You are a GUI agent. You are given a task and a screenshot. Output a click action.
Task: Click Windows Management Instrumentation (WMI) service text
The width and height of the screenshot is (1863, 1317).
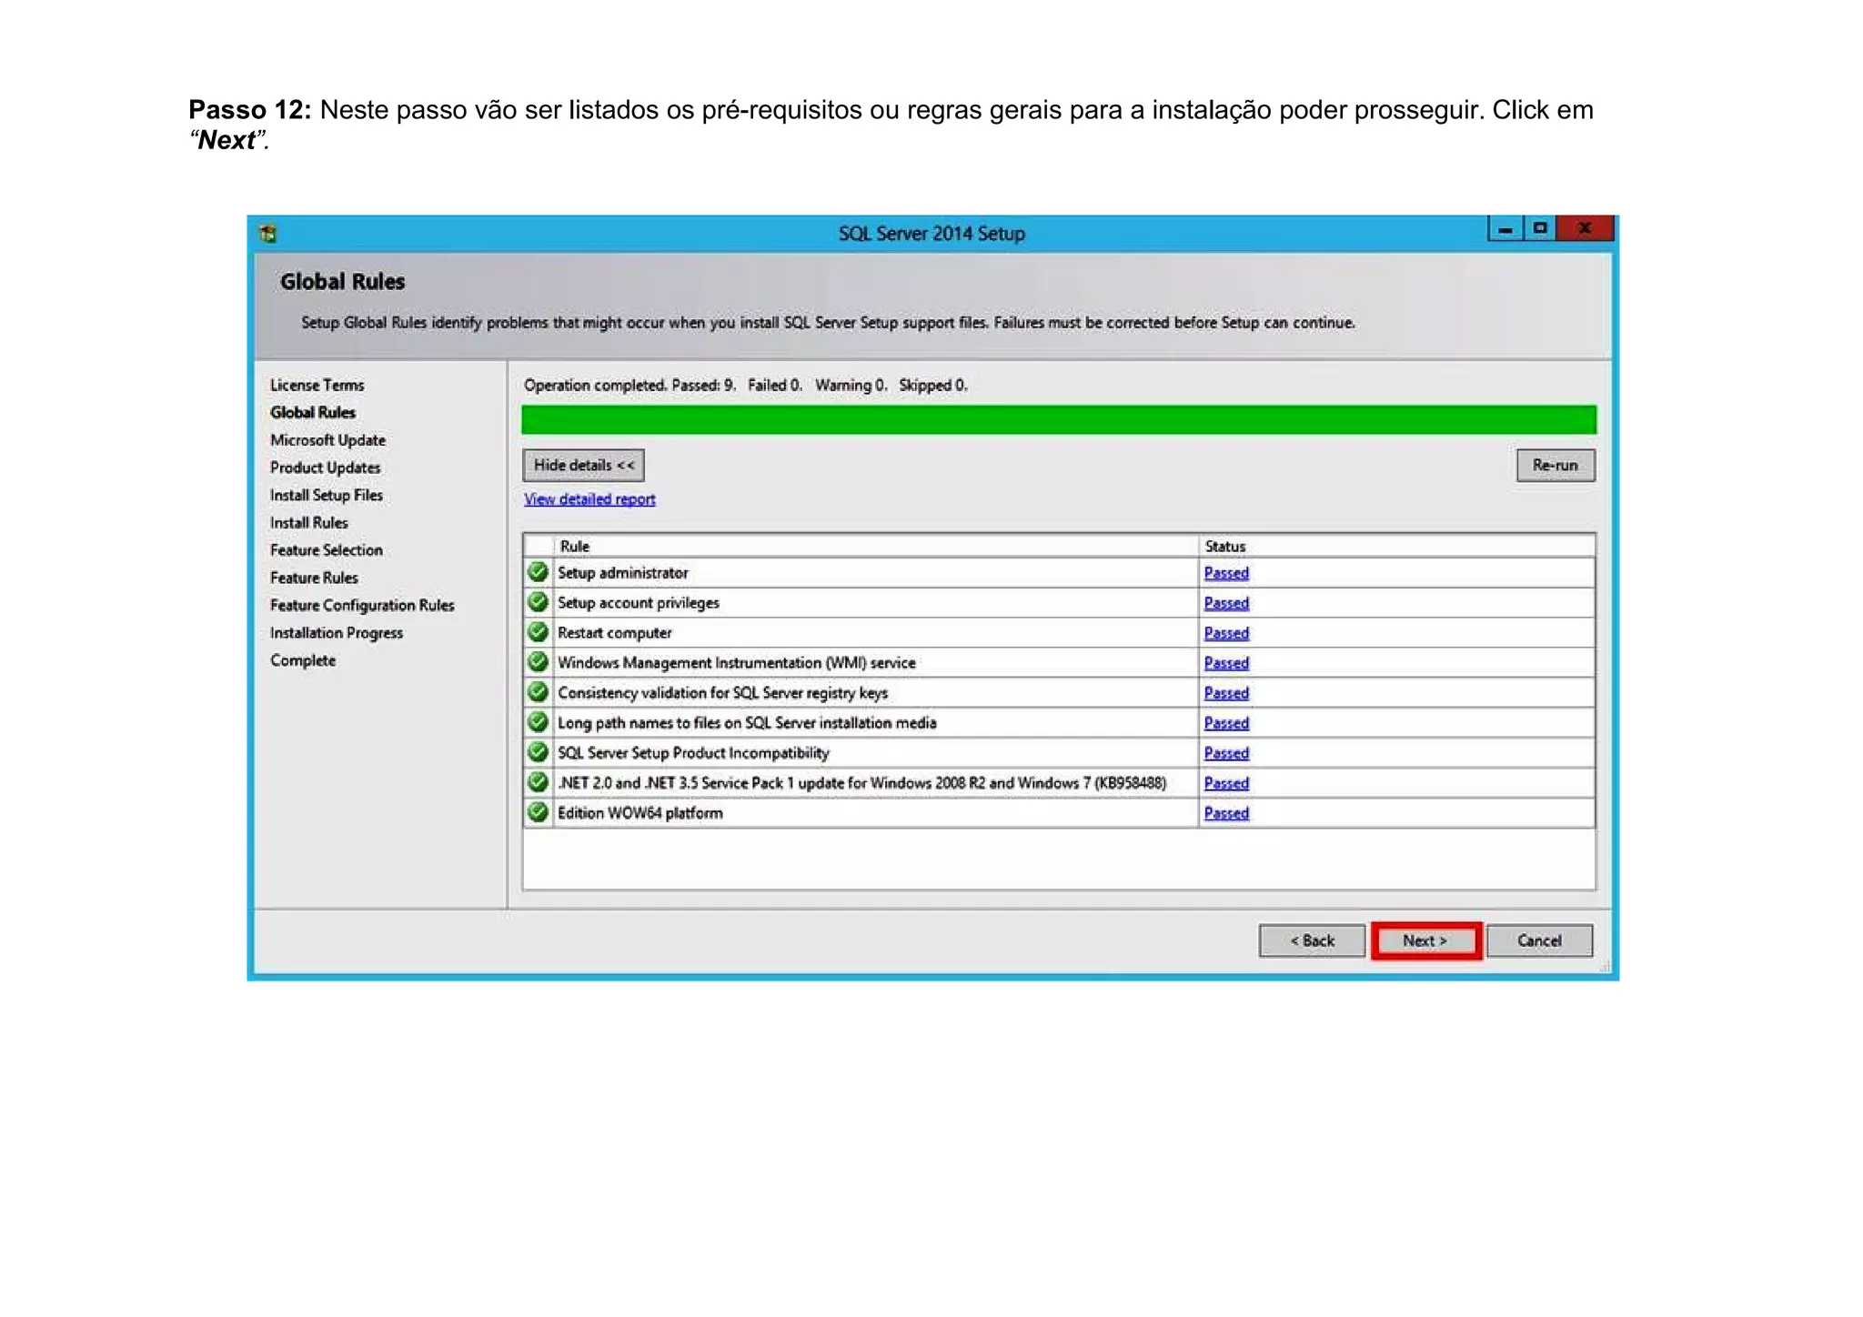[736, 663]
